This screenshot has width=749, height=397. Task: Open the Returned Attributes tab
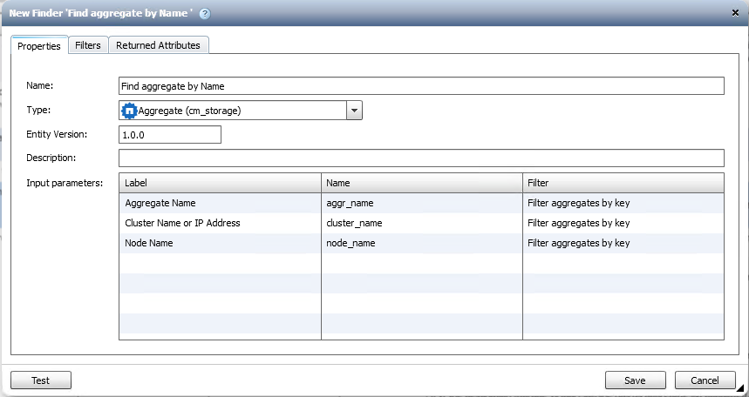tap(158, 45)
